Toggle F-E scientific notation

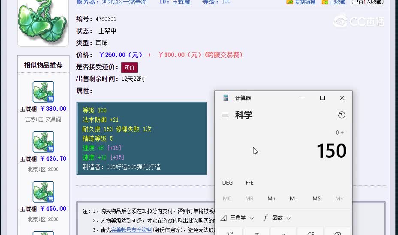[250, 182]
